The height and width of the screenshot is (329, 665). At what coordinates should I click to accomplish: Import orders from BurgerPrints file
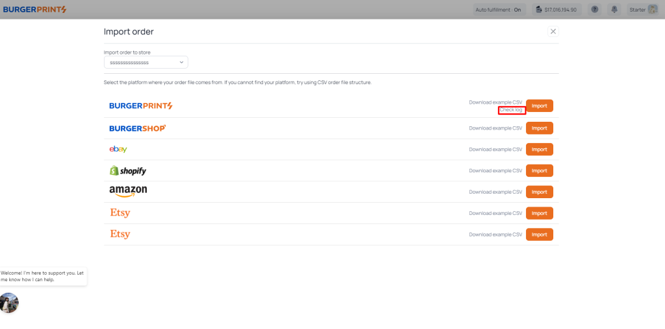coord(540,106)
